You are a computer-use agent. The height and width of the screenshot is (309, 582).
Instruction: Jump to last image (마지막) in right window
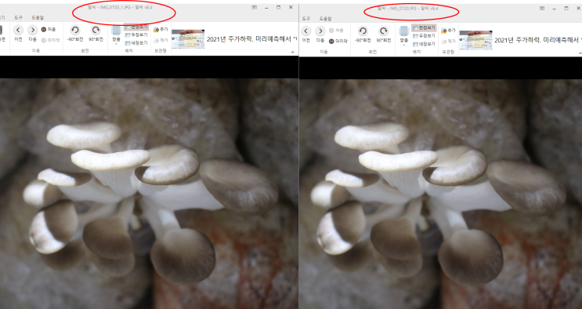coord(338,41)
